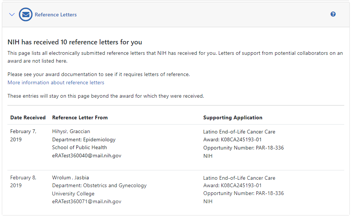Click Department: Obstetrics and Gynecology text

(99, 186)
